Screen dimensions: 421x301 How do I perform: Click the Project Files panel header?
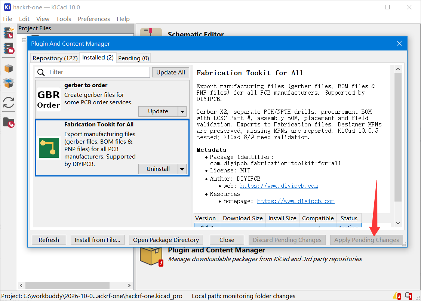(x=76, y=28)
